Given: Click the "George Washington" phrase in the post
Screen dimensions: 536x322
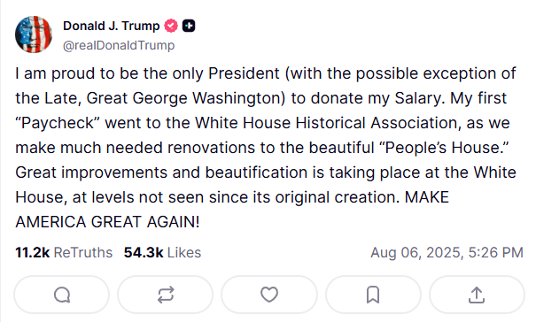Looking at the screenshot, I should (208, 98).
